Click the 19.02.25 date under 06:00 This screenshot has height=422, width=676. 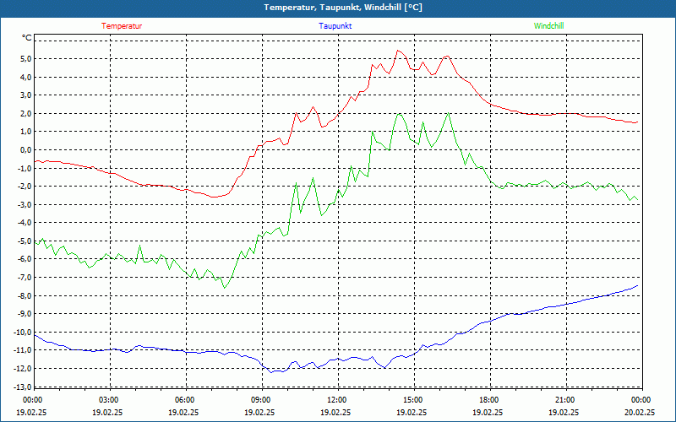point(183,412)
